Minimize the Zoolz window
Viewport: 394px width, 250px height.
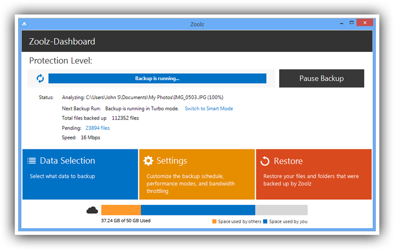[x=342, y=23]
